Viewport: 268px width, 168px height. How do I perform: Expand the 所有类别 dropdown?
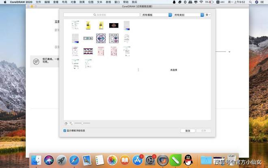(x=188, y=15)
